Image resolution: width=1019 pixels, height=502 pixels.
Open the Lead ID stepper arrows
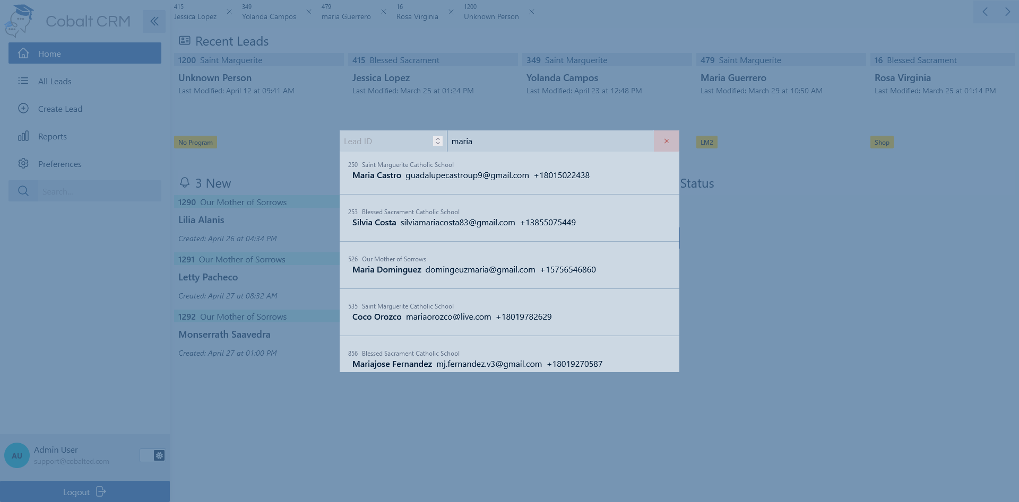coord(437,141)
